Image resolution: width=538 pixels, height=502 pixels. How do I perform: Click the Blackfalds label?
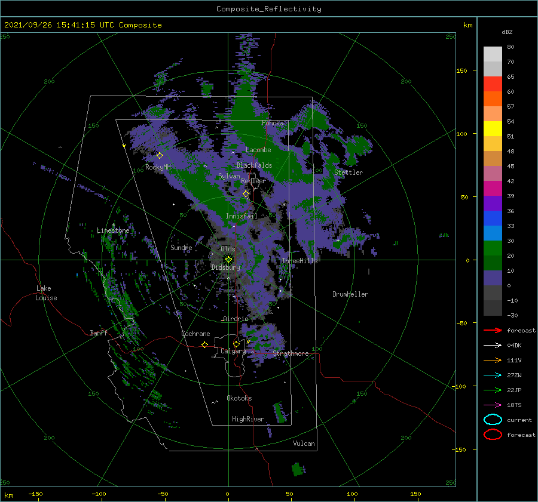tap(254, 165)
